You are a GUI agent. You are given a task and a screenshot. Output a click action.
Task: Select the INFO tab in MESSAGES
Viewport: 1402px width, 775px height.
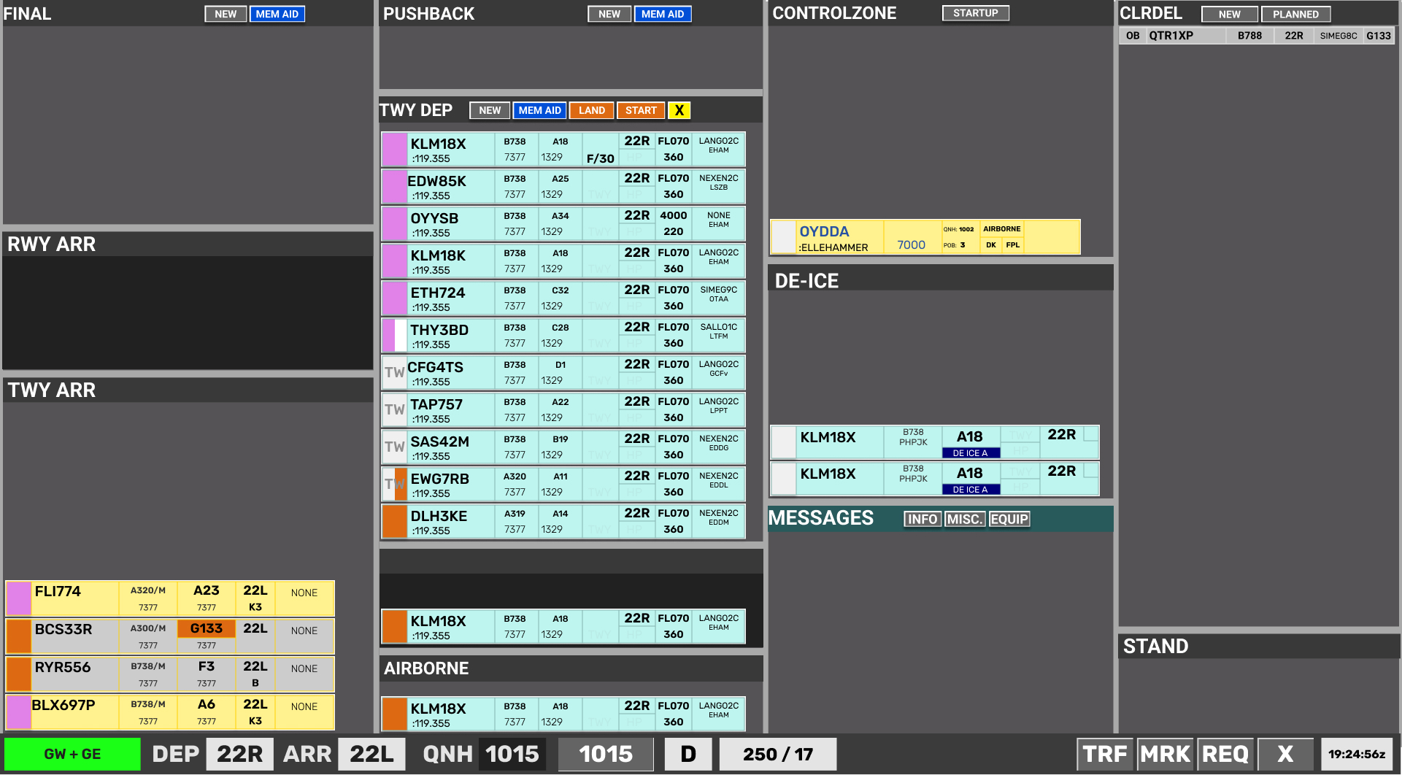[922, 519]
